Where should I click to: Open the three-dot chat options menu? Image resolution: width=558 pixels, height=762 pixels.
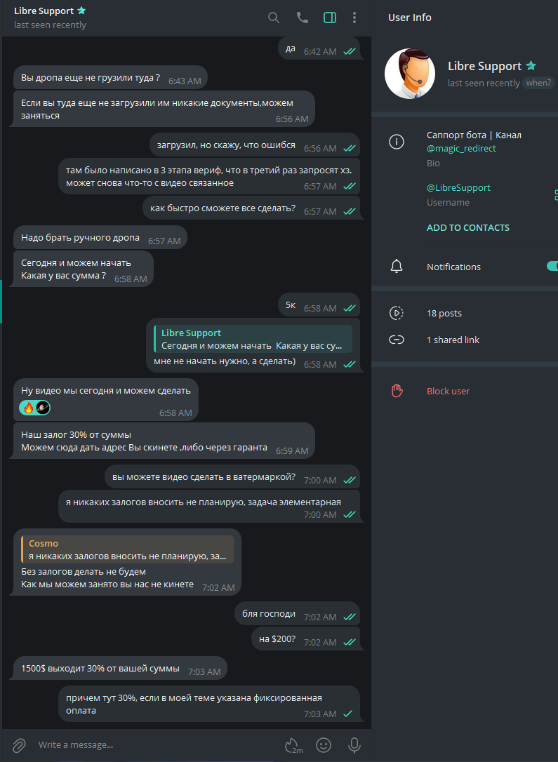point(354,18)
